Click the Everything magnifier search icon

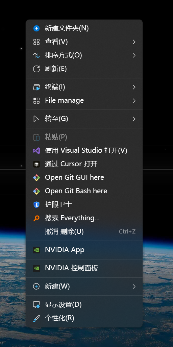pyautogui.click(x=36, y=218)
